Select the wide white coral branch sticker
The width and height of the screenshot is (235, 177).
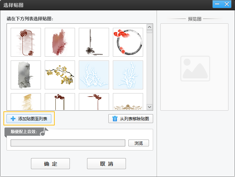point(94,75)
